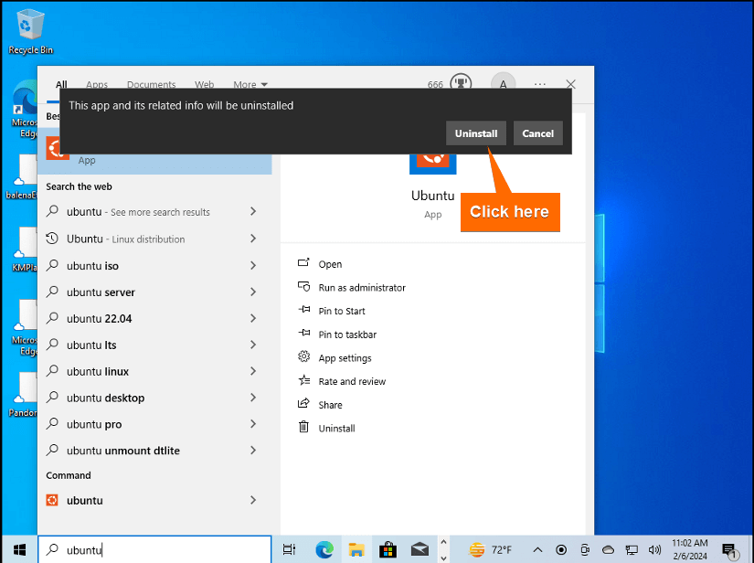Open the Windows Start button

[19, 549]
